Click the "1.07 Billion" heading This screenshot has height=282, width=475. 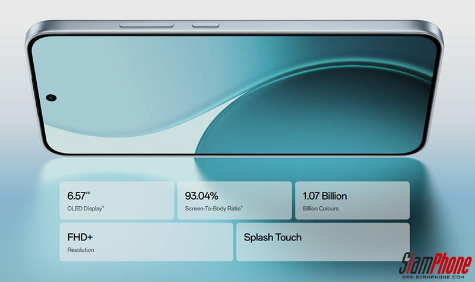(x=325, y=196)
